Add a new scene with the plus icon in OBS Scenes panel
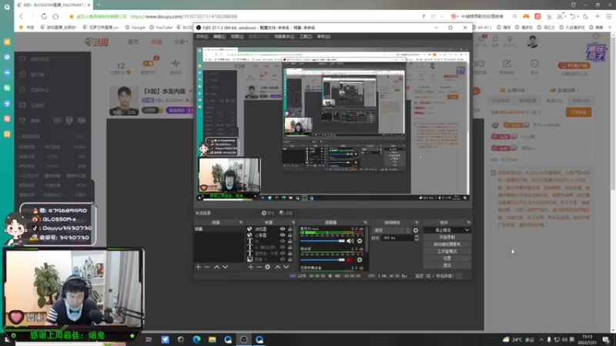The image size is (616, 346). 198,267
